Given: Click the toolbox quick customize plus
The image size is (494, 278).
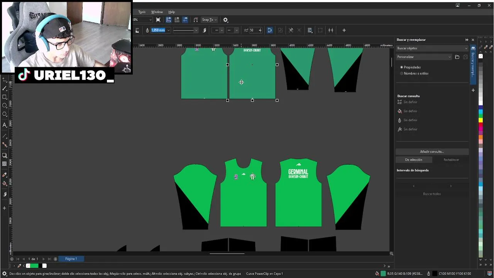Looking at the screenshot, I should [x=5, y=208].
